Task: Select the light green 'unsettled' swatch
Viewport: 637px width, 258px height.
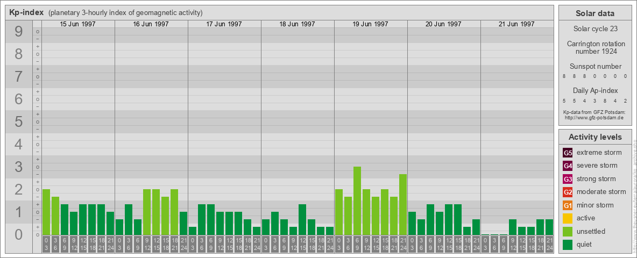Action: [x=568, y=231]
